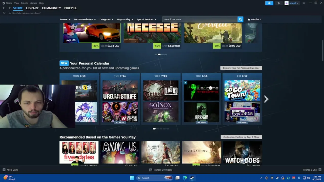
Task: Click the Add a Game label
Action: (x=12, y=170)
